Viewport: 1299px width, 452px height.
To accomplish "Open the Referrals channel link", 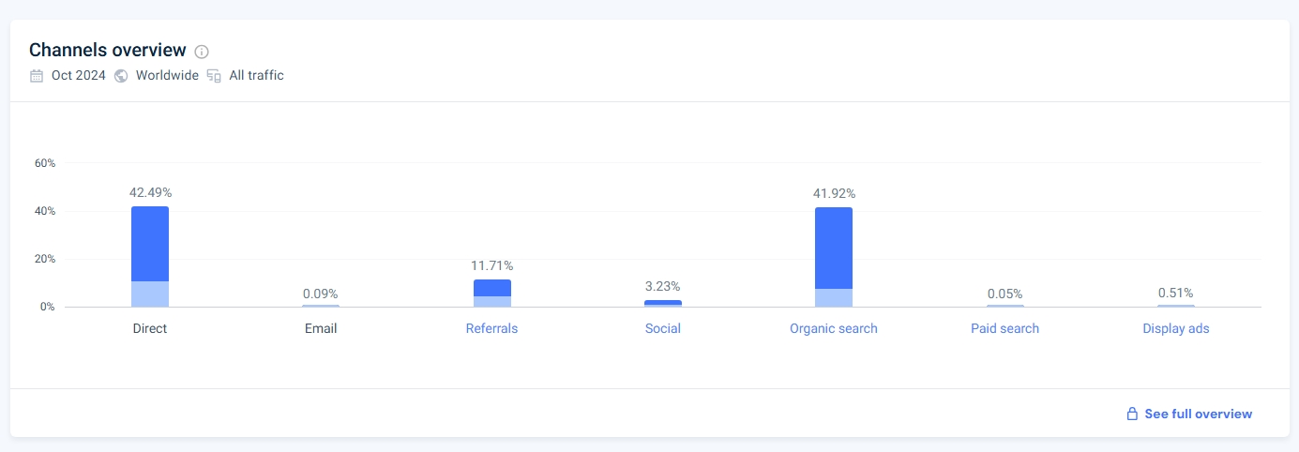I will [491, 328].
